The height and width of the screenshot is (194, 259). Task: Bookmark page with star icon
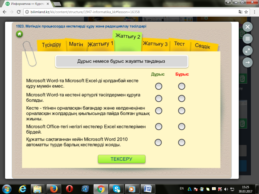pyautogui.click(x=246, y=12)
